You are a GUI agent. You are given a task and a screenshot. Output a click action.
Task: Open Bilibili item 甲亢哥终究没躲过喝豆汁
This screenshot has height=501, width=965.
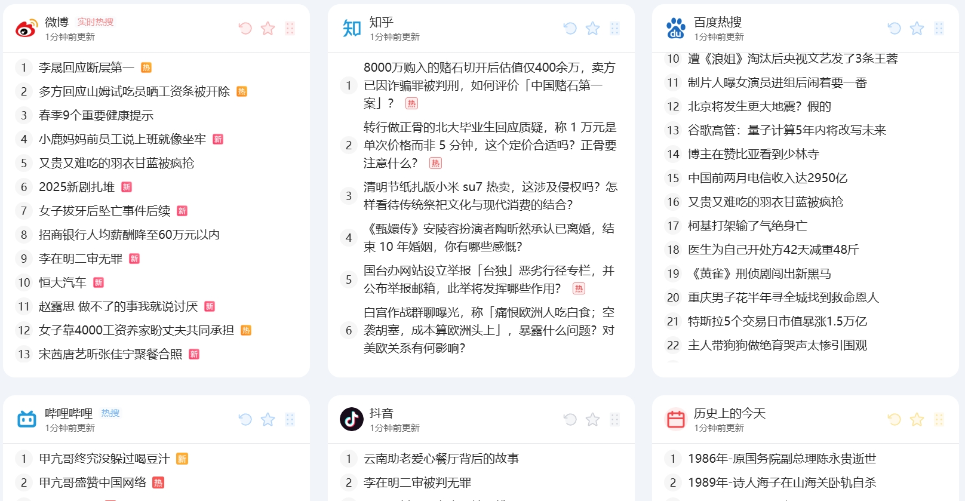pos(105,459)
